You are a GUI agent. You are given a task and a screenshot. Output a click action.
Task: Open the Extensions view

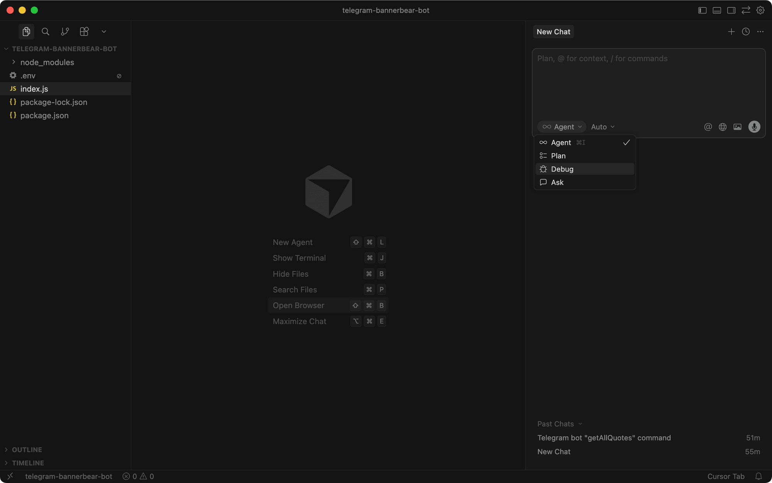point(84,32)
